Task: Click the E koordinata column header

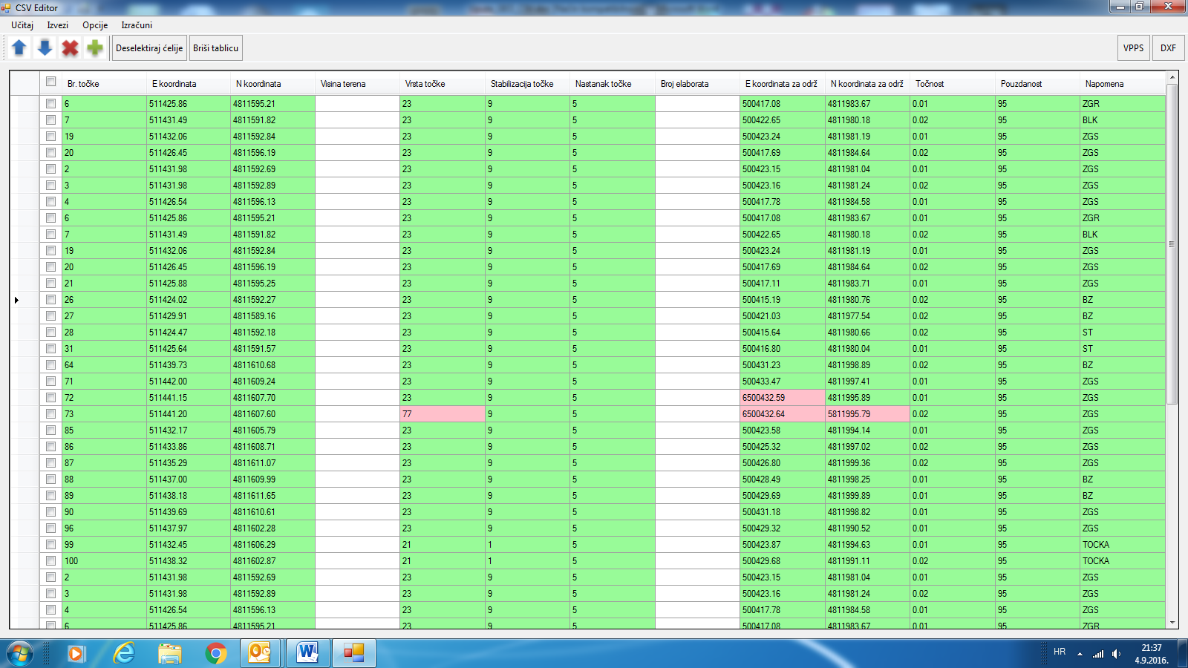Action: (189, 84)
